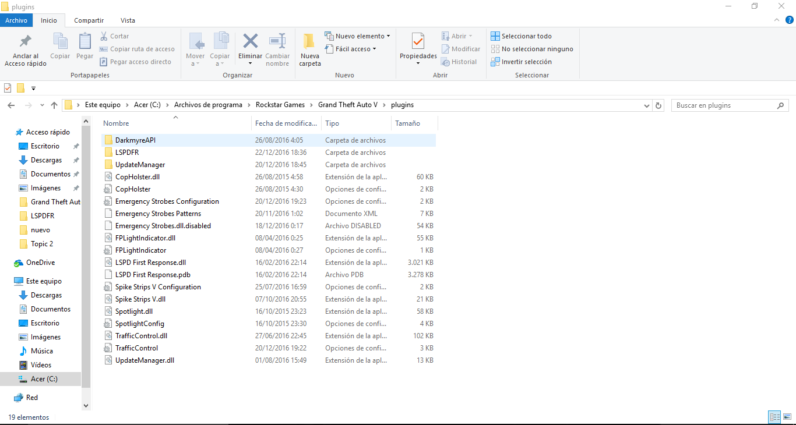Collapse the ribbon using the chevron
Image resolution: width=796 pixels, height=425 pixels.
pyautogui.click(x=776, y=20)
